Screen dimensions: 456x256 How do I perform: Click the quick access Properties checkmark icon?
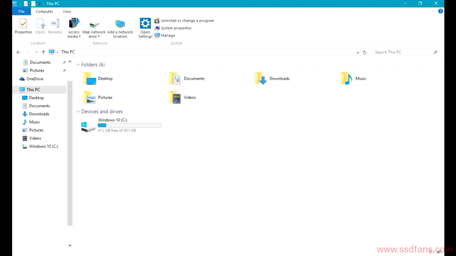[26, 4]
